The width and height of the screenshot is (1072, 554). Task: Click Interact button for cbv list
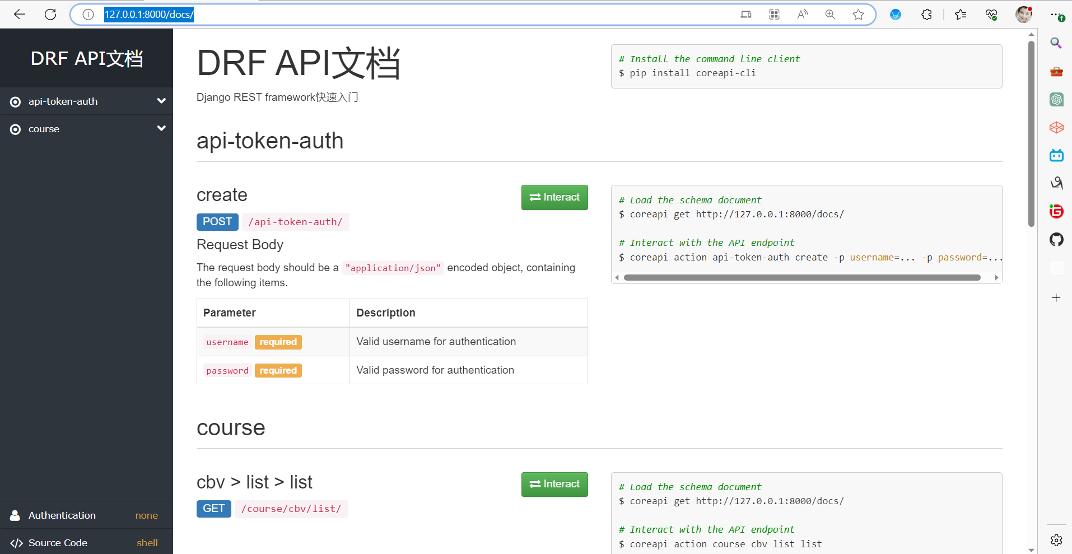point(554,484)
